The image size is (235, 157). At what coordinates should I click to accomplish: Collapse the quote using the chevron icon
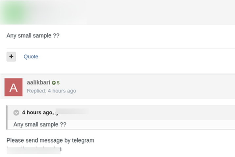click(16, 113)
